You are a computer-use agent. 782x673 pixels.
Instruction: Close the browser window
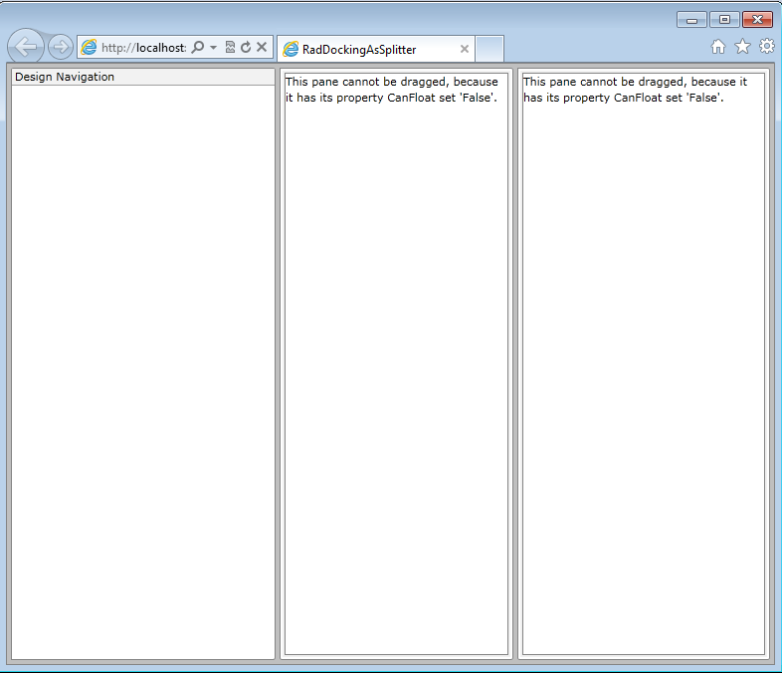coord(757,20)
